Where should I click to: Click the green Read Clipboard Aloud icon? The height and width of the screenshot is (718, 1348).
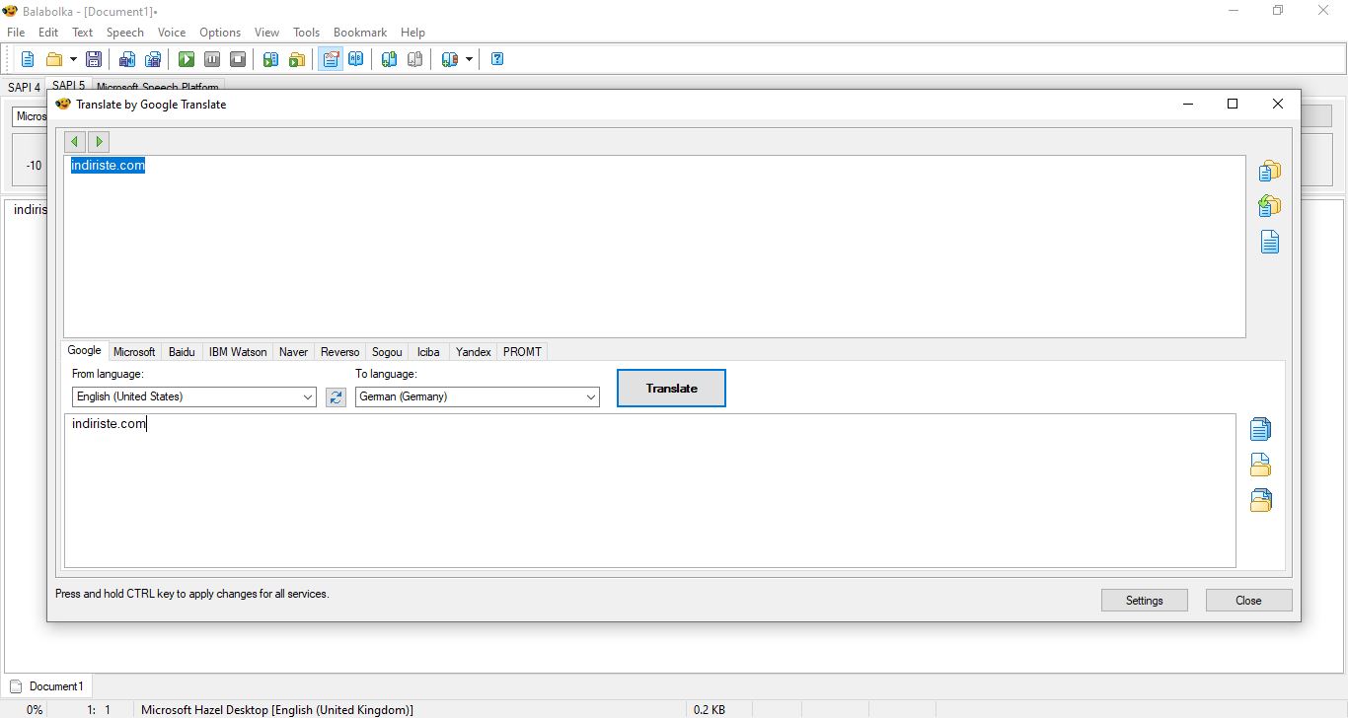pos(270,59)
